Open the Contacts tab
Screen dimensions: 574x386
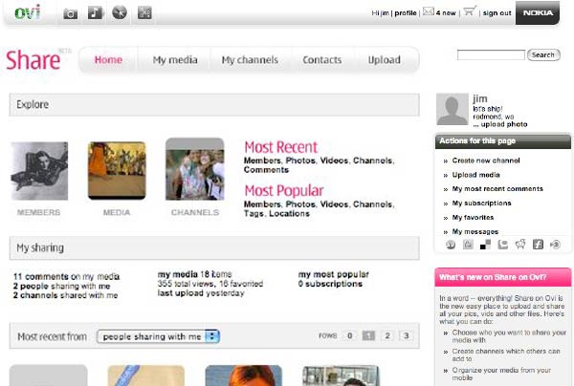(322, 60)
